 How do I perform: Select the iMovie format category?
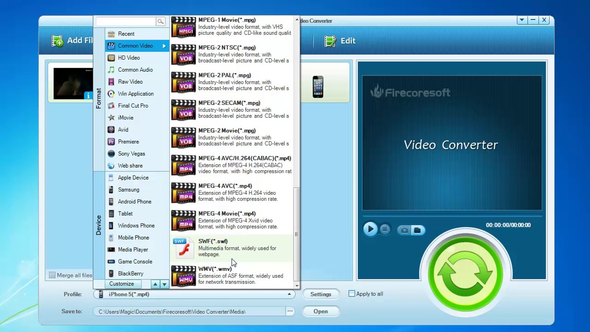pos(126,117)
